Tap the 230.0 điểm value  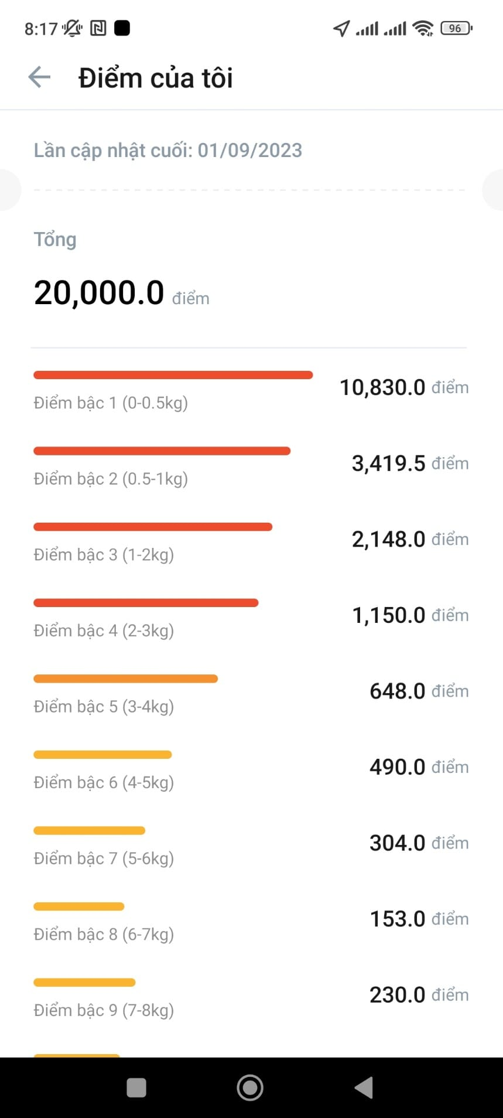coord(418,994)
